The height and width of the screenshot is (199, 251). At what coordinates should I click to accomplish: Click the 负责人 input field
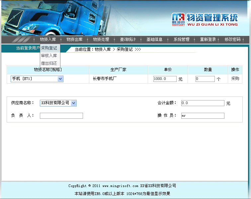pyautogui.click(x=61, y=116)
